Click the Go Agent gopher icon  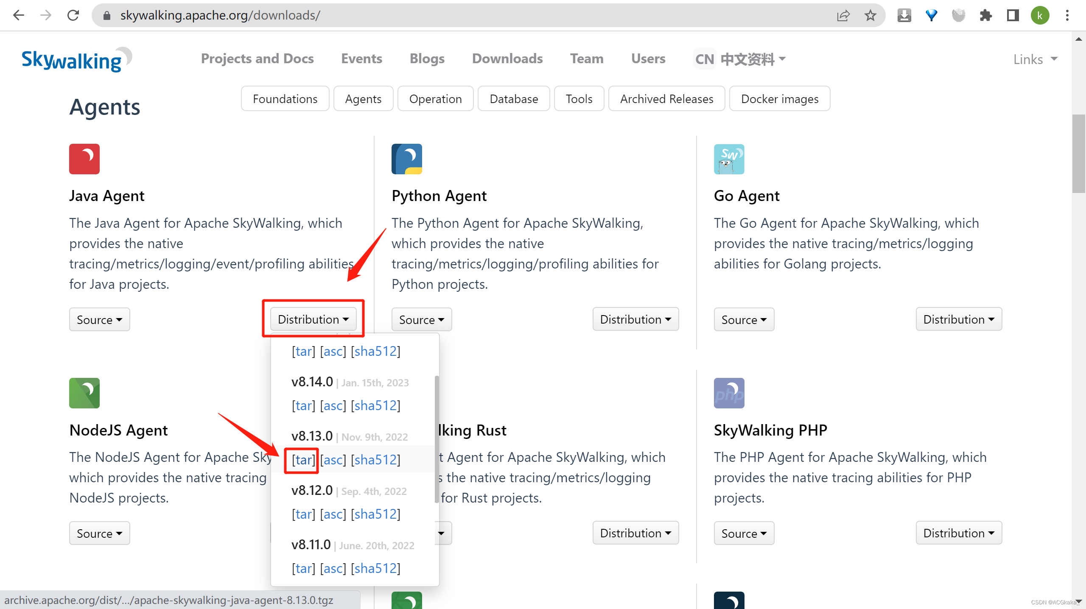click(x=729, y=159)
